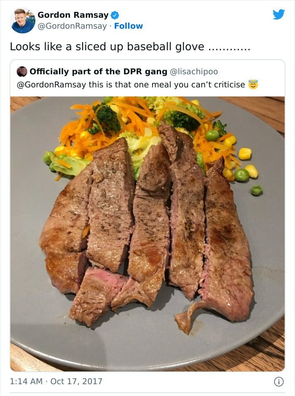
Task: Open the tweet info icon
Action: (278, 382)
